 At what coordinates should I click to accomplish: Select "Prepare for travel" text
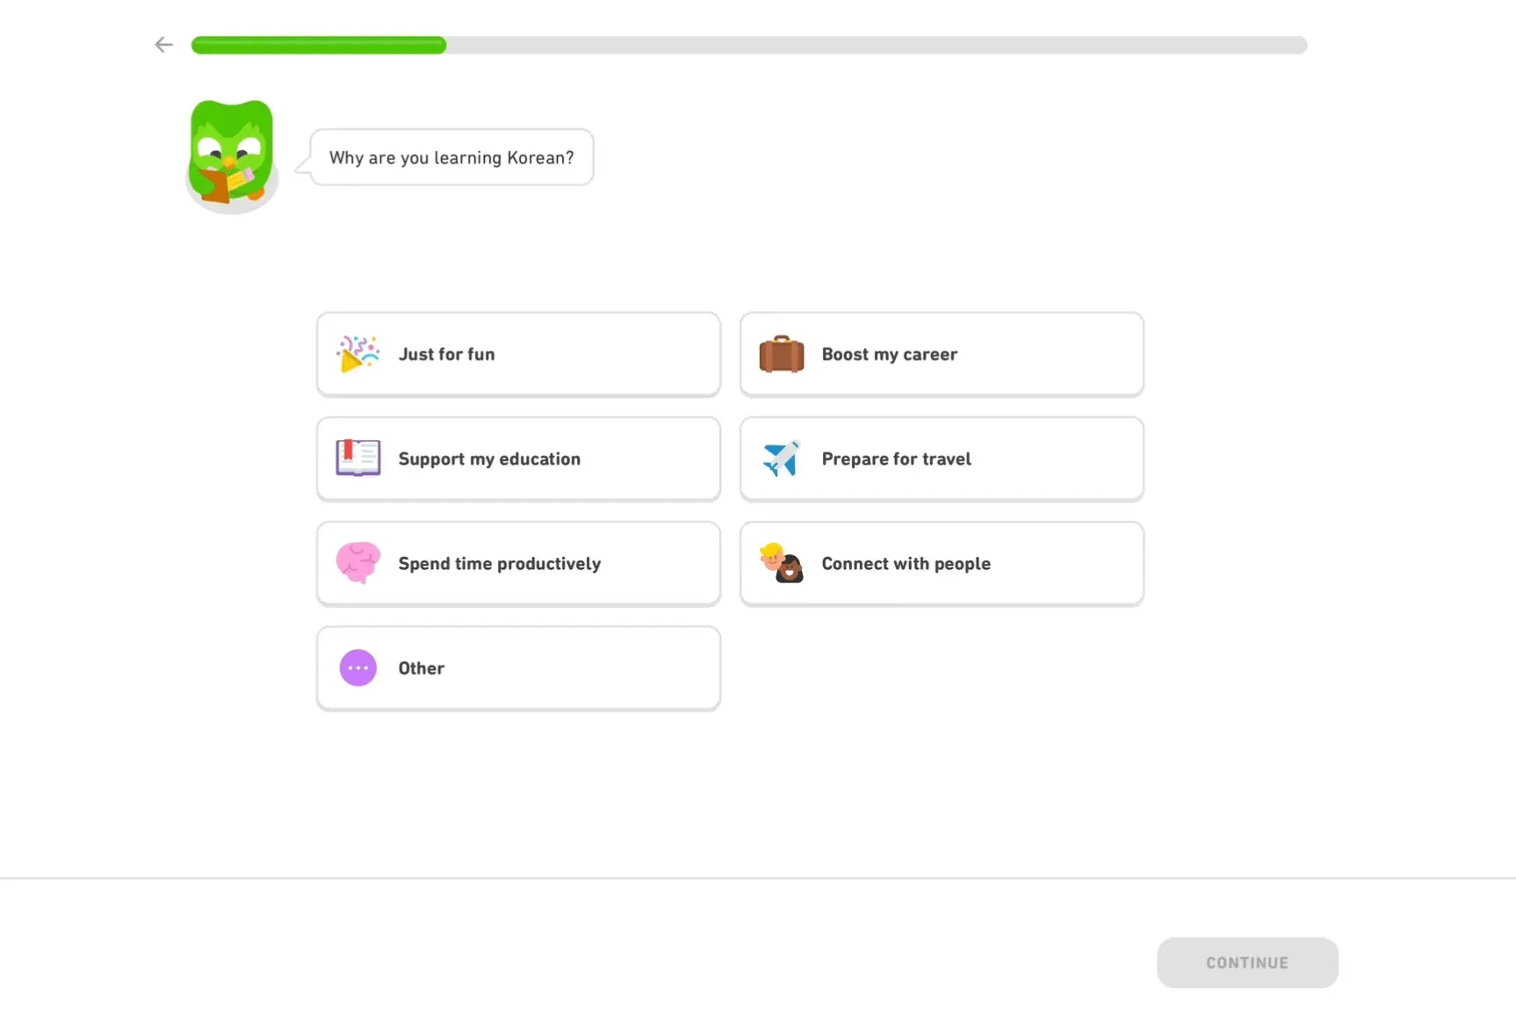point(896,458)
